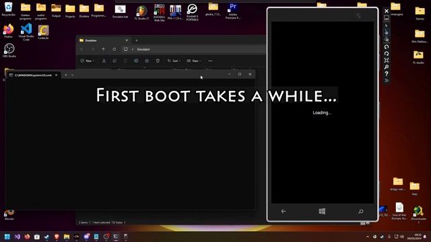Tap the emulator phone Windows Start button
The image size is (431, 242).
click(x=322, y=211)
